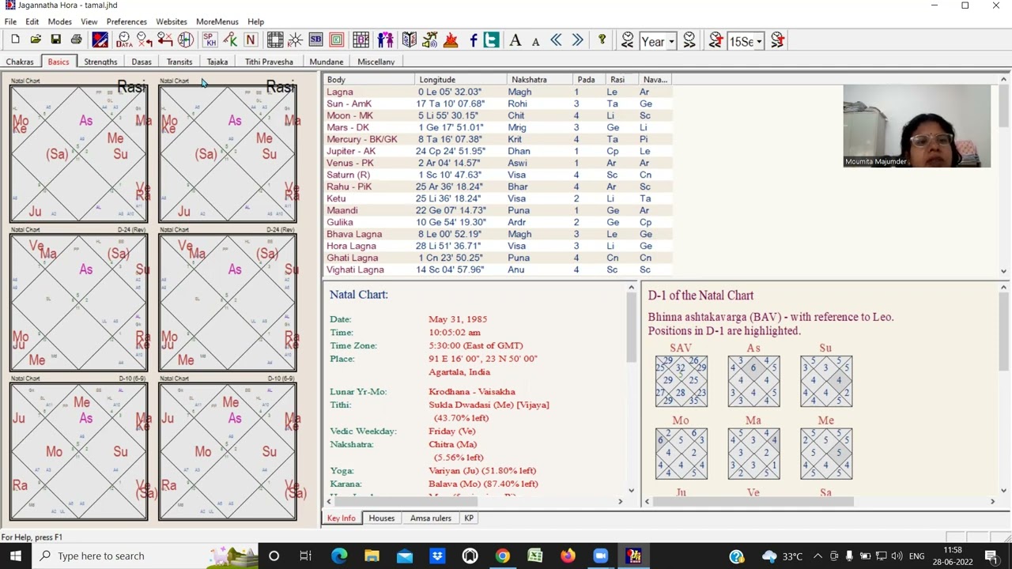This screenshot has width=1012, height=569.
Task: Open help question mark icon
Action: pyautogui.click(x=602, y=40)
